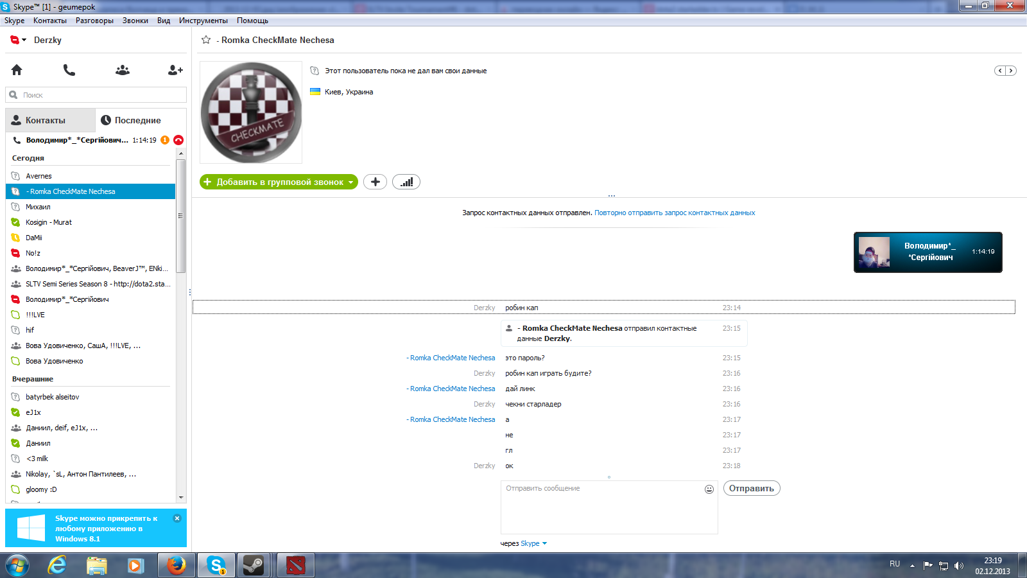The width and height of the screenshot is (1027, 578).
Task: Select the hif contact
Action: [91, 330]
